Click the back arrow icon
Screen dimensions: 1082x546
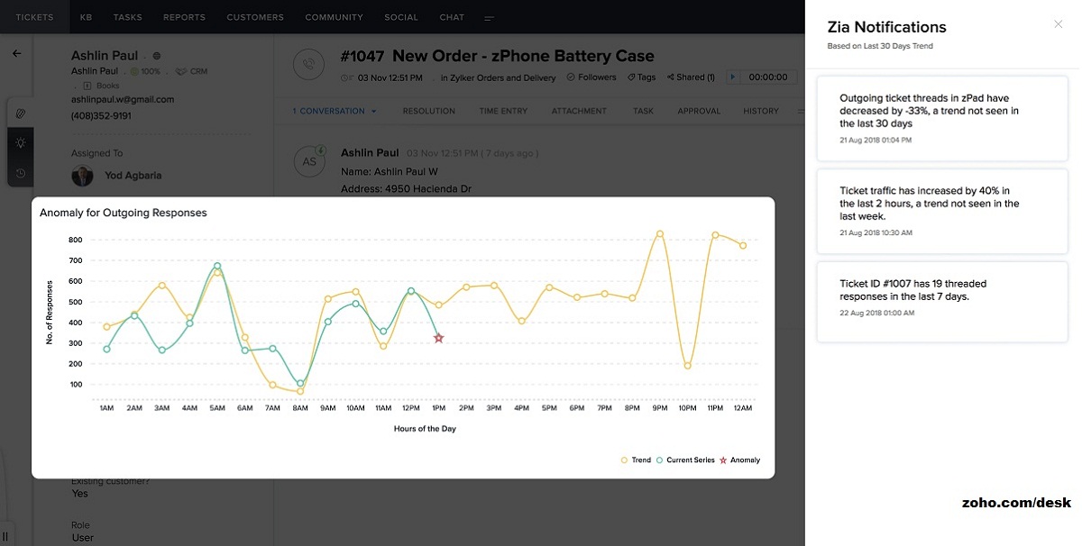pyautogui.click(x=16, y=54)
